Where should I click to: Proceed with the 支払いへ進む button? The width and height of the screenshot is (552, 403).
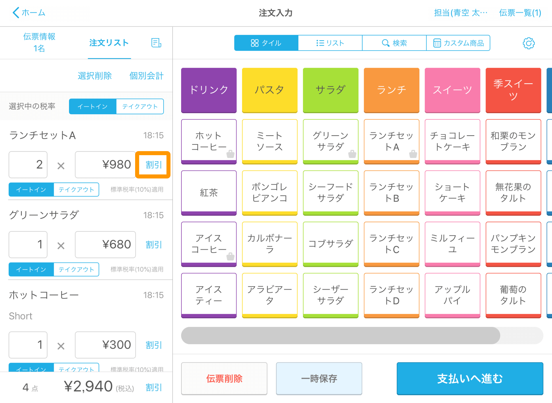[470, 379]
